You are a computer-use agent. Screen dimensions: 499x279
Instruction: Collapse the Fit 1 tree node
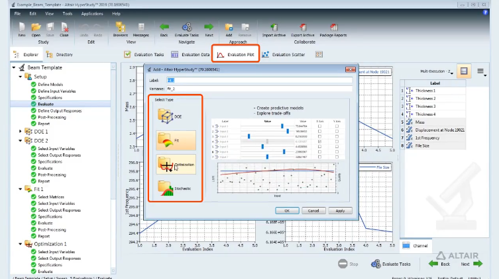click(x=21, y=189)
